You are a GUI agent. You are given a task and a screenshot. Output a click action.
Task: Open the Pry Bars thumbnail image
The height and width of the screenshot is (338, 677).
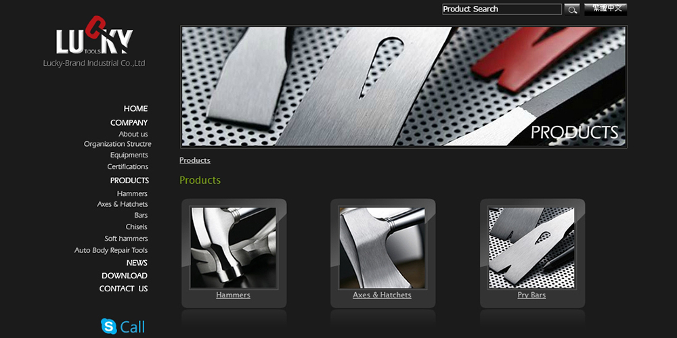pos(531,247)
